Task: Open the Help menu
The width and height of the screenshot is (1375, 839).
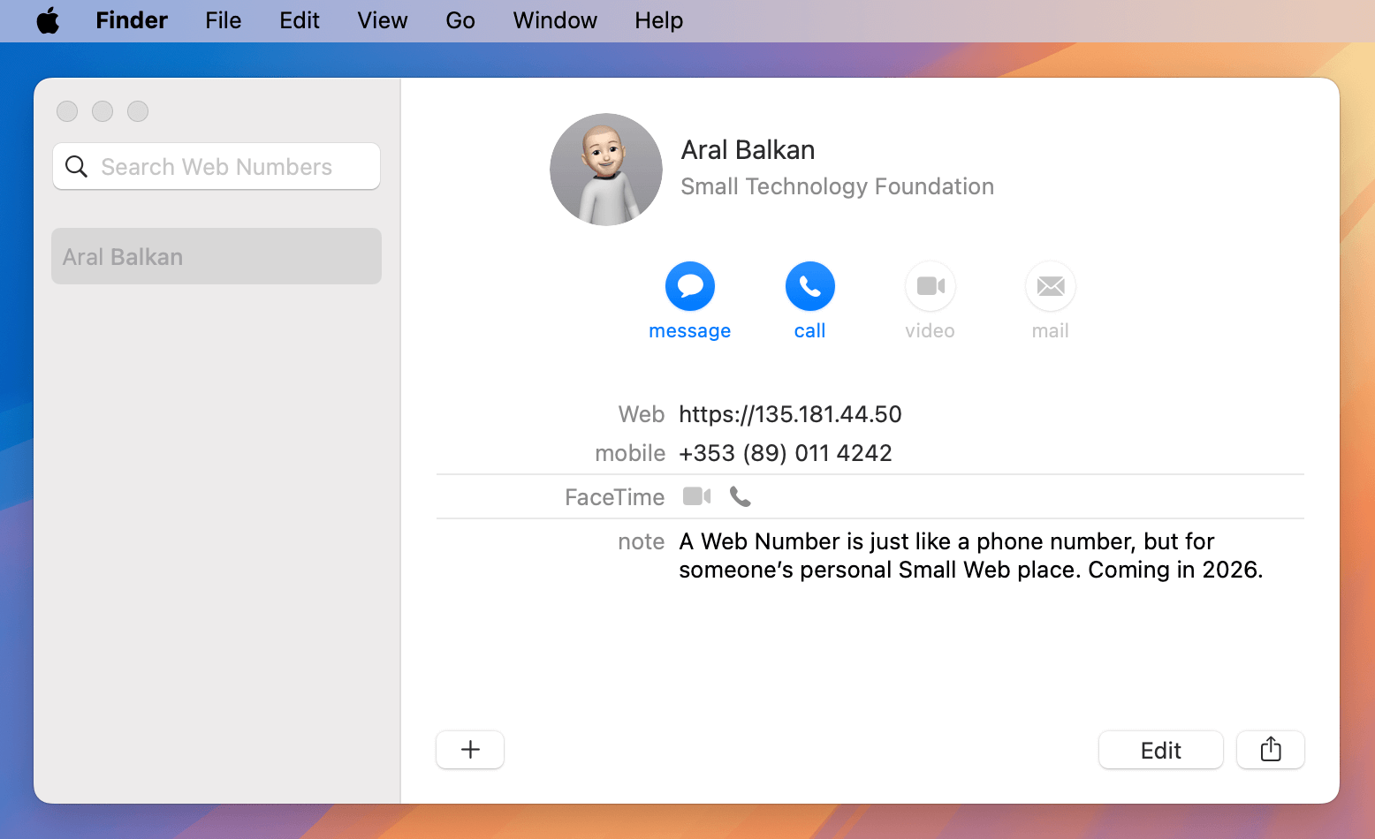Action: tap(659, 20)
